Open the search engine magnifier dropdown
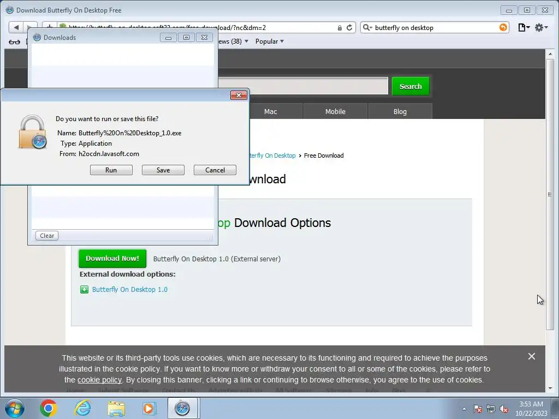Viewport: 559px width, 419px height. pyautogui.click(x=367, y=27)
